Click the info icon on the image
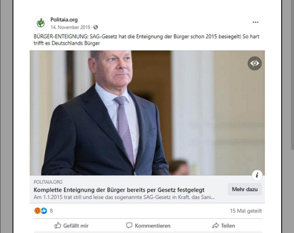This screenshot has width=294, height=233. [x=257, y=175]
